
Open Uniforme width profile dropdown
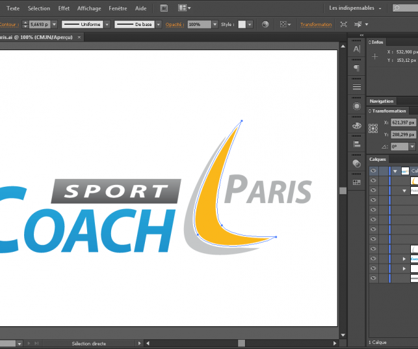tap(107, 24)
